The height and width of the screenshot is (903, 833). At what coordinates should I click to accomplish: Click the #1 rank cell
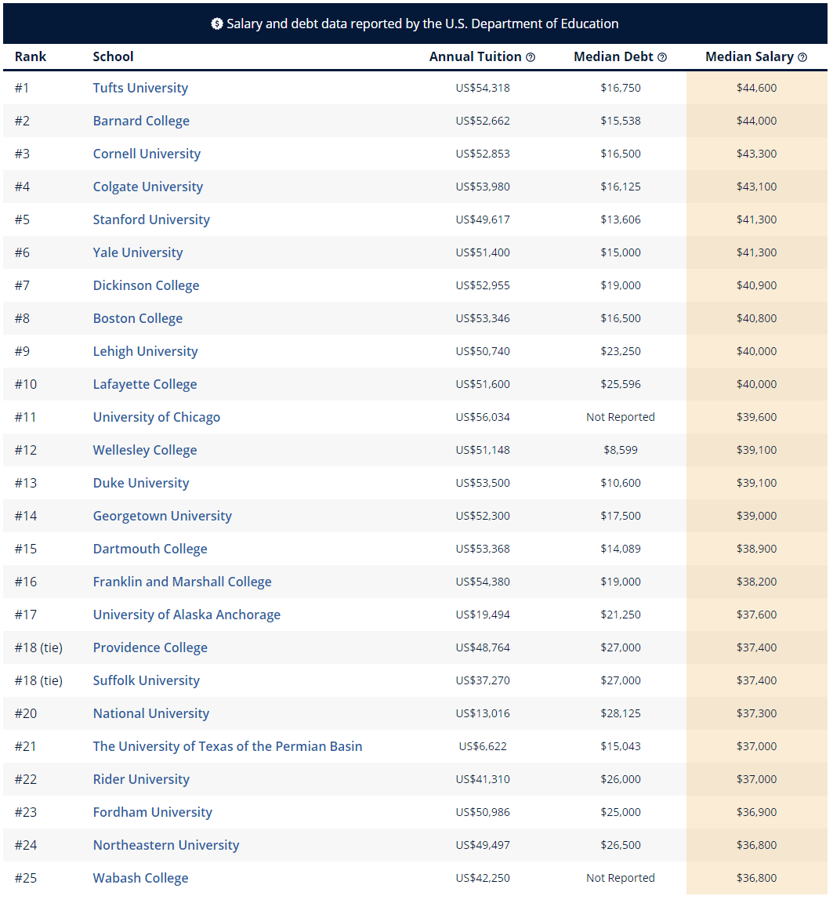click(x=22, y=88)
